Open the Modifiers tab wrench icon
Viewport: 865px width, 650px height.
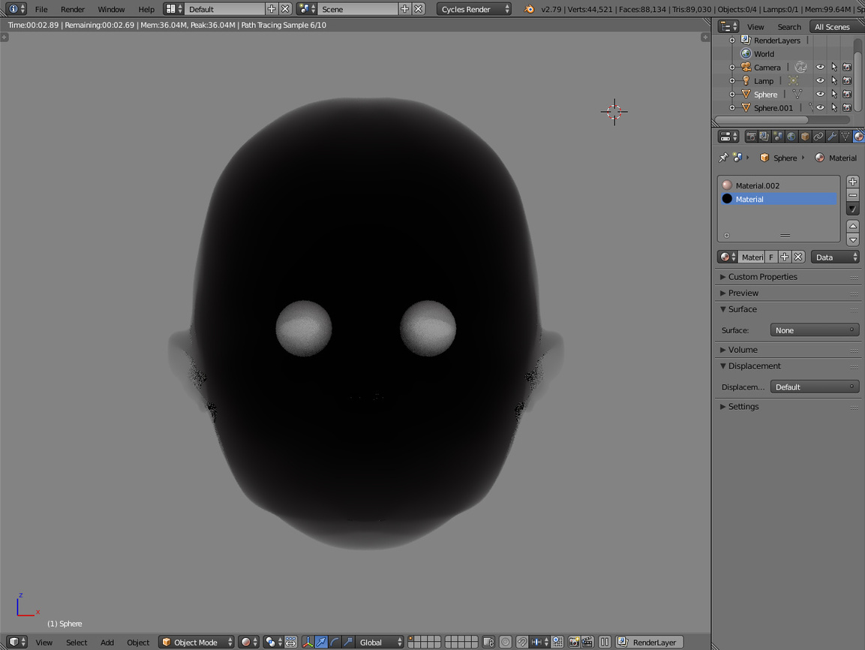coord(831,137)
